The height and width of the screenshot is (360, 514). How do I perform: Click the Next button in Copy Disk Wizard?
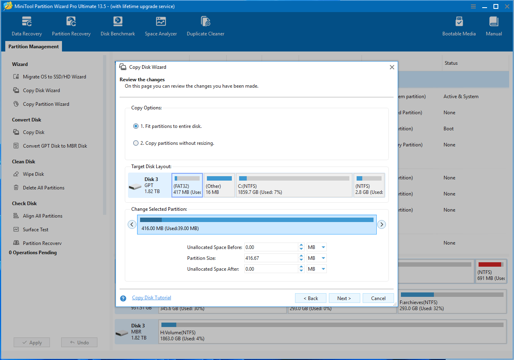tap(344, 298)
